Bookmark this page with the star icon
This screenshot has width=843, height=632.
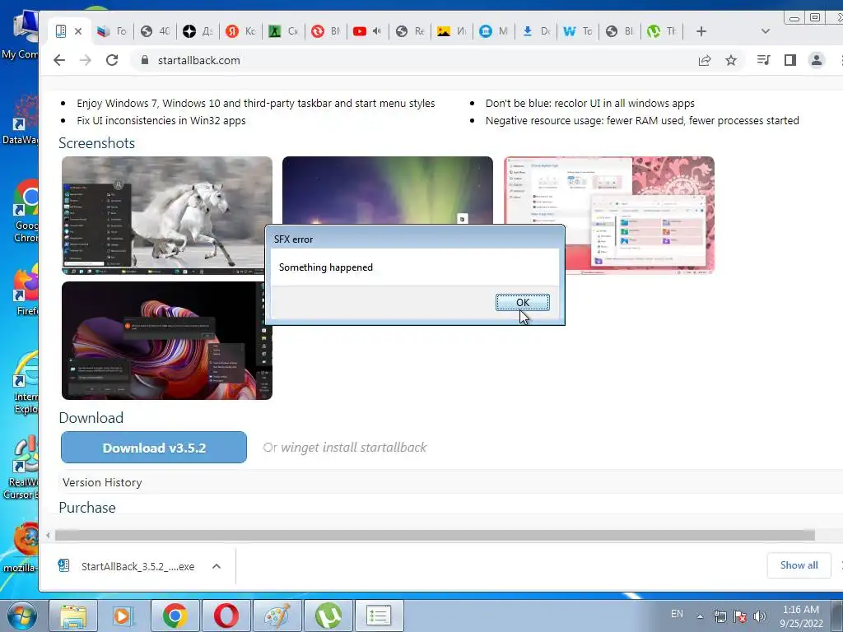[x=731, y=60]
